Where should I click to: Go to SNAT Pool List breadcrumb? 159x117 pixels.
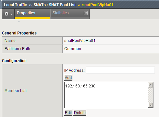(55, 5)
